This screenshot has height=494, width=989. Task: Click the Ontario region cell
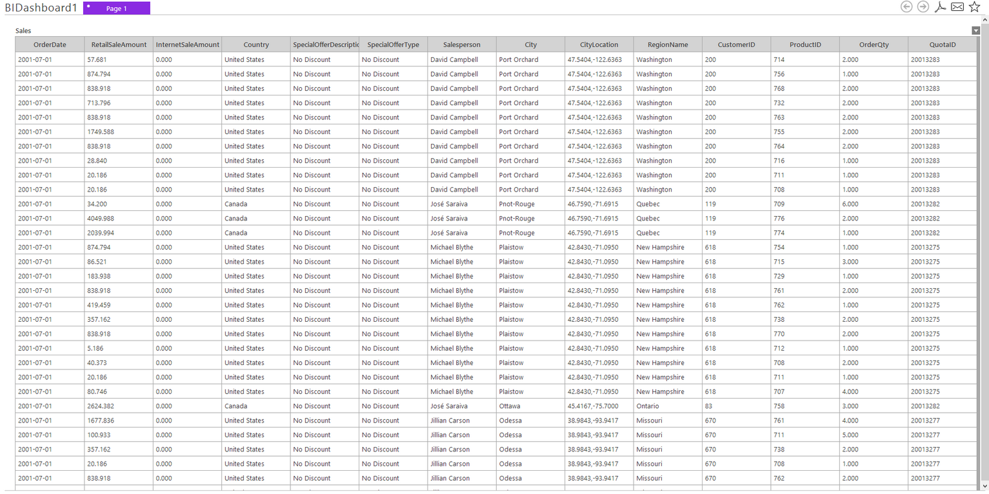pyautogui.click(x=668, y=406)
